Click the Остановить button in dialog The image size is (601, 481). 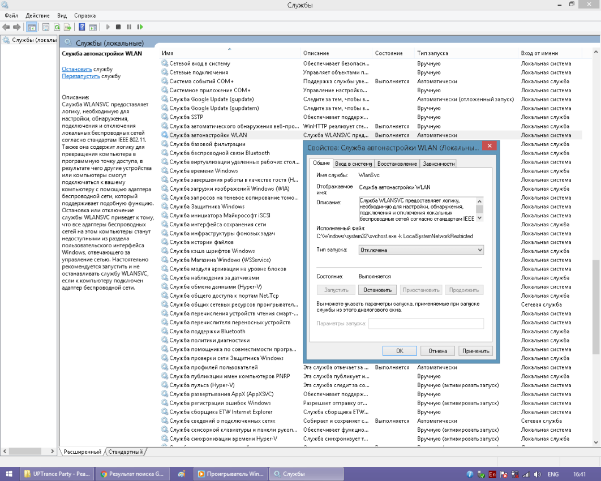377,290
